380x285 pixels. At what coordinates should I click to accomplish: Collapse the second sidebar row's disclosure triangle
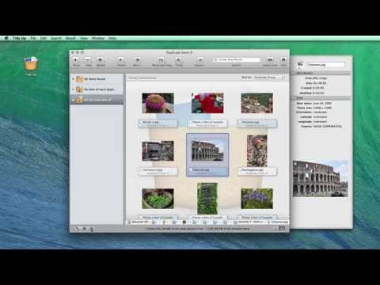[x=73, y=89]
